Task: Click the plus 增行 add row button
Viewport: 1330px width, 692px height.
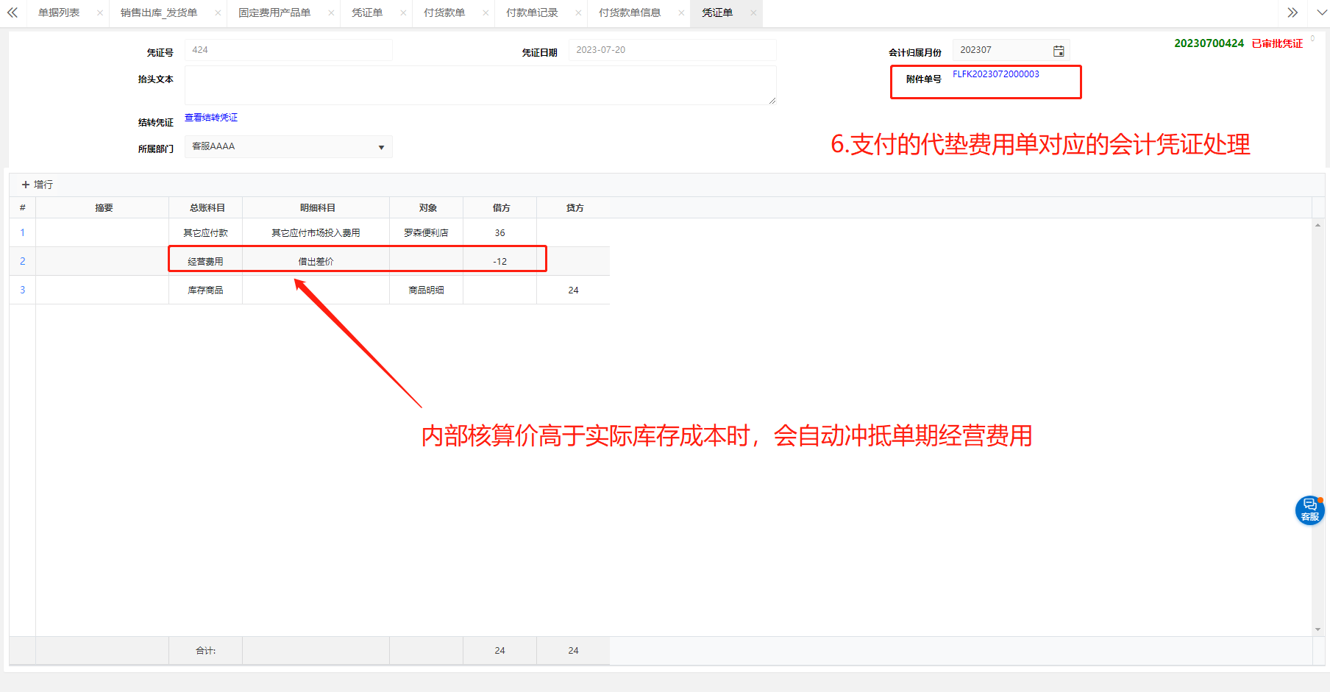Action: tap(37, 185)
